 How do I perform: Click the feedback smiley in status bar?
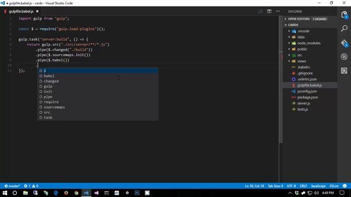[345, 186]
